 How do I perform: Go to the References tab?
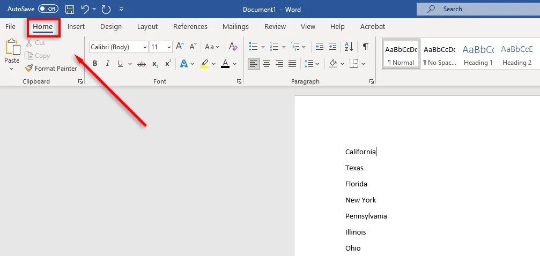(190, 26)
